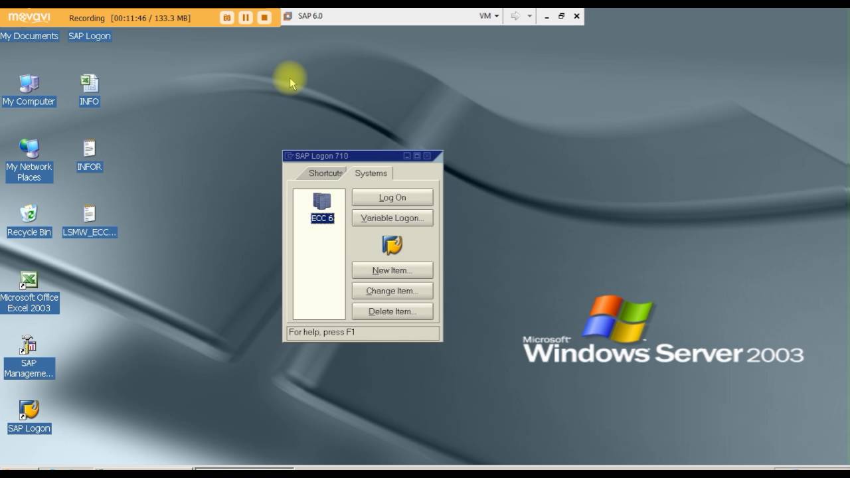Select the Recycle Bin icon
Image resolution: width=850 pixels, height=478 pixels.
point(29,221)
